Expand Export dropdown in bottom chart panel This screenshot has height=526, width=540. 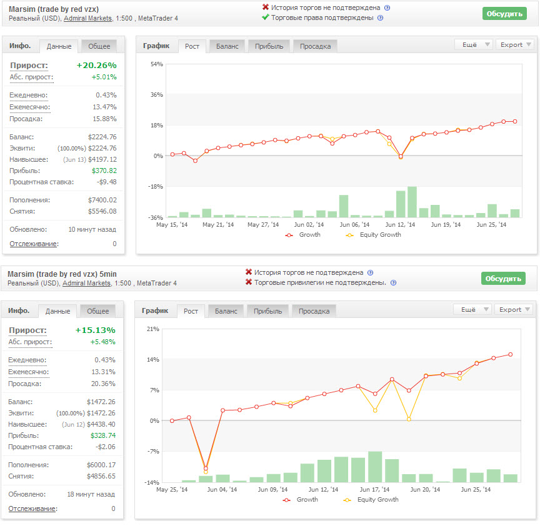click(514, 309)
